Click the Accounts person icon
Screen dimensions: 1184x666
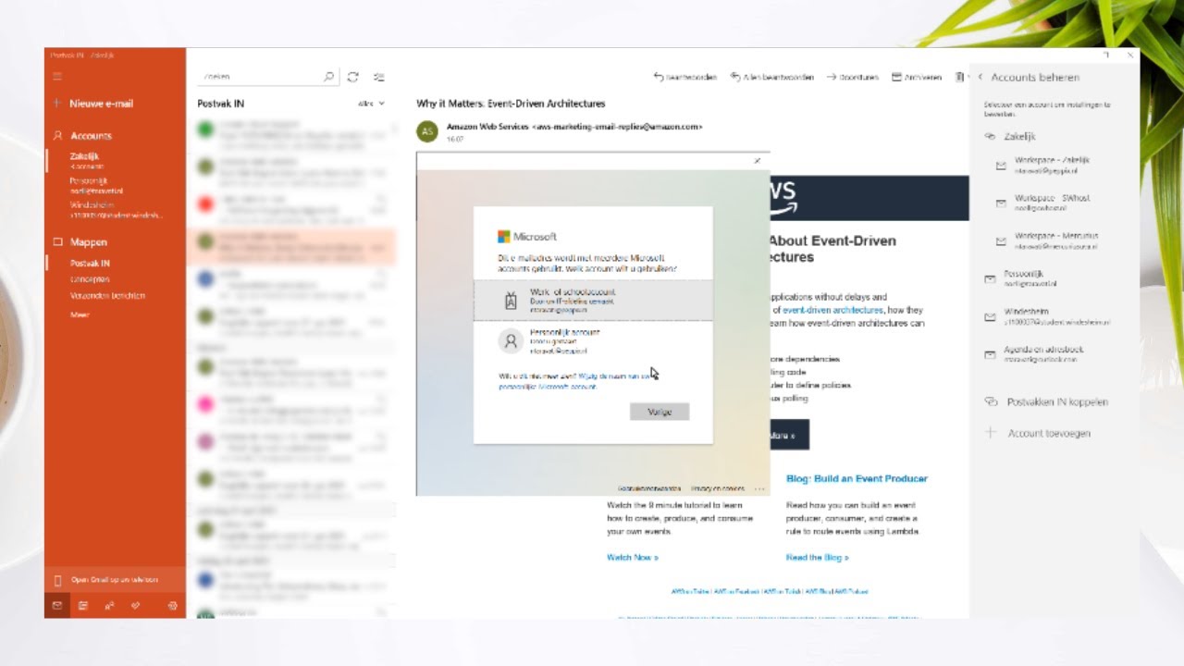tap(57, 135)
